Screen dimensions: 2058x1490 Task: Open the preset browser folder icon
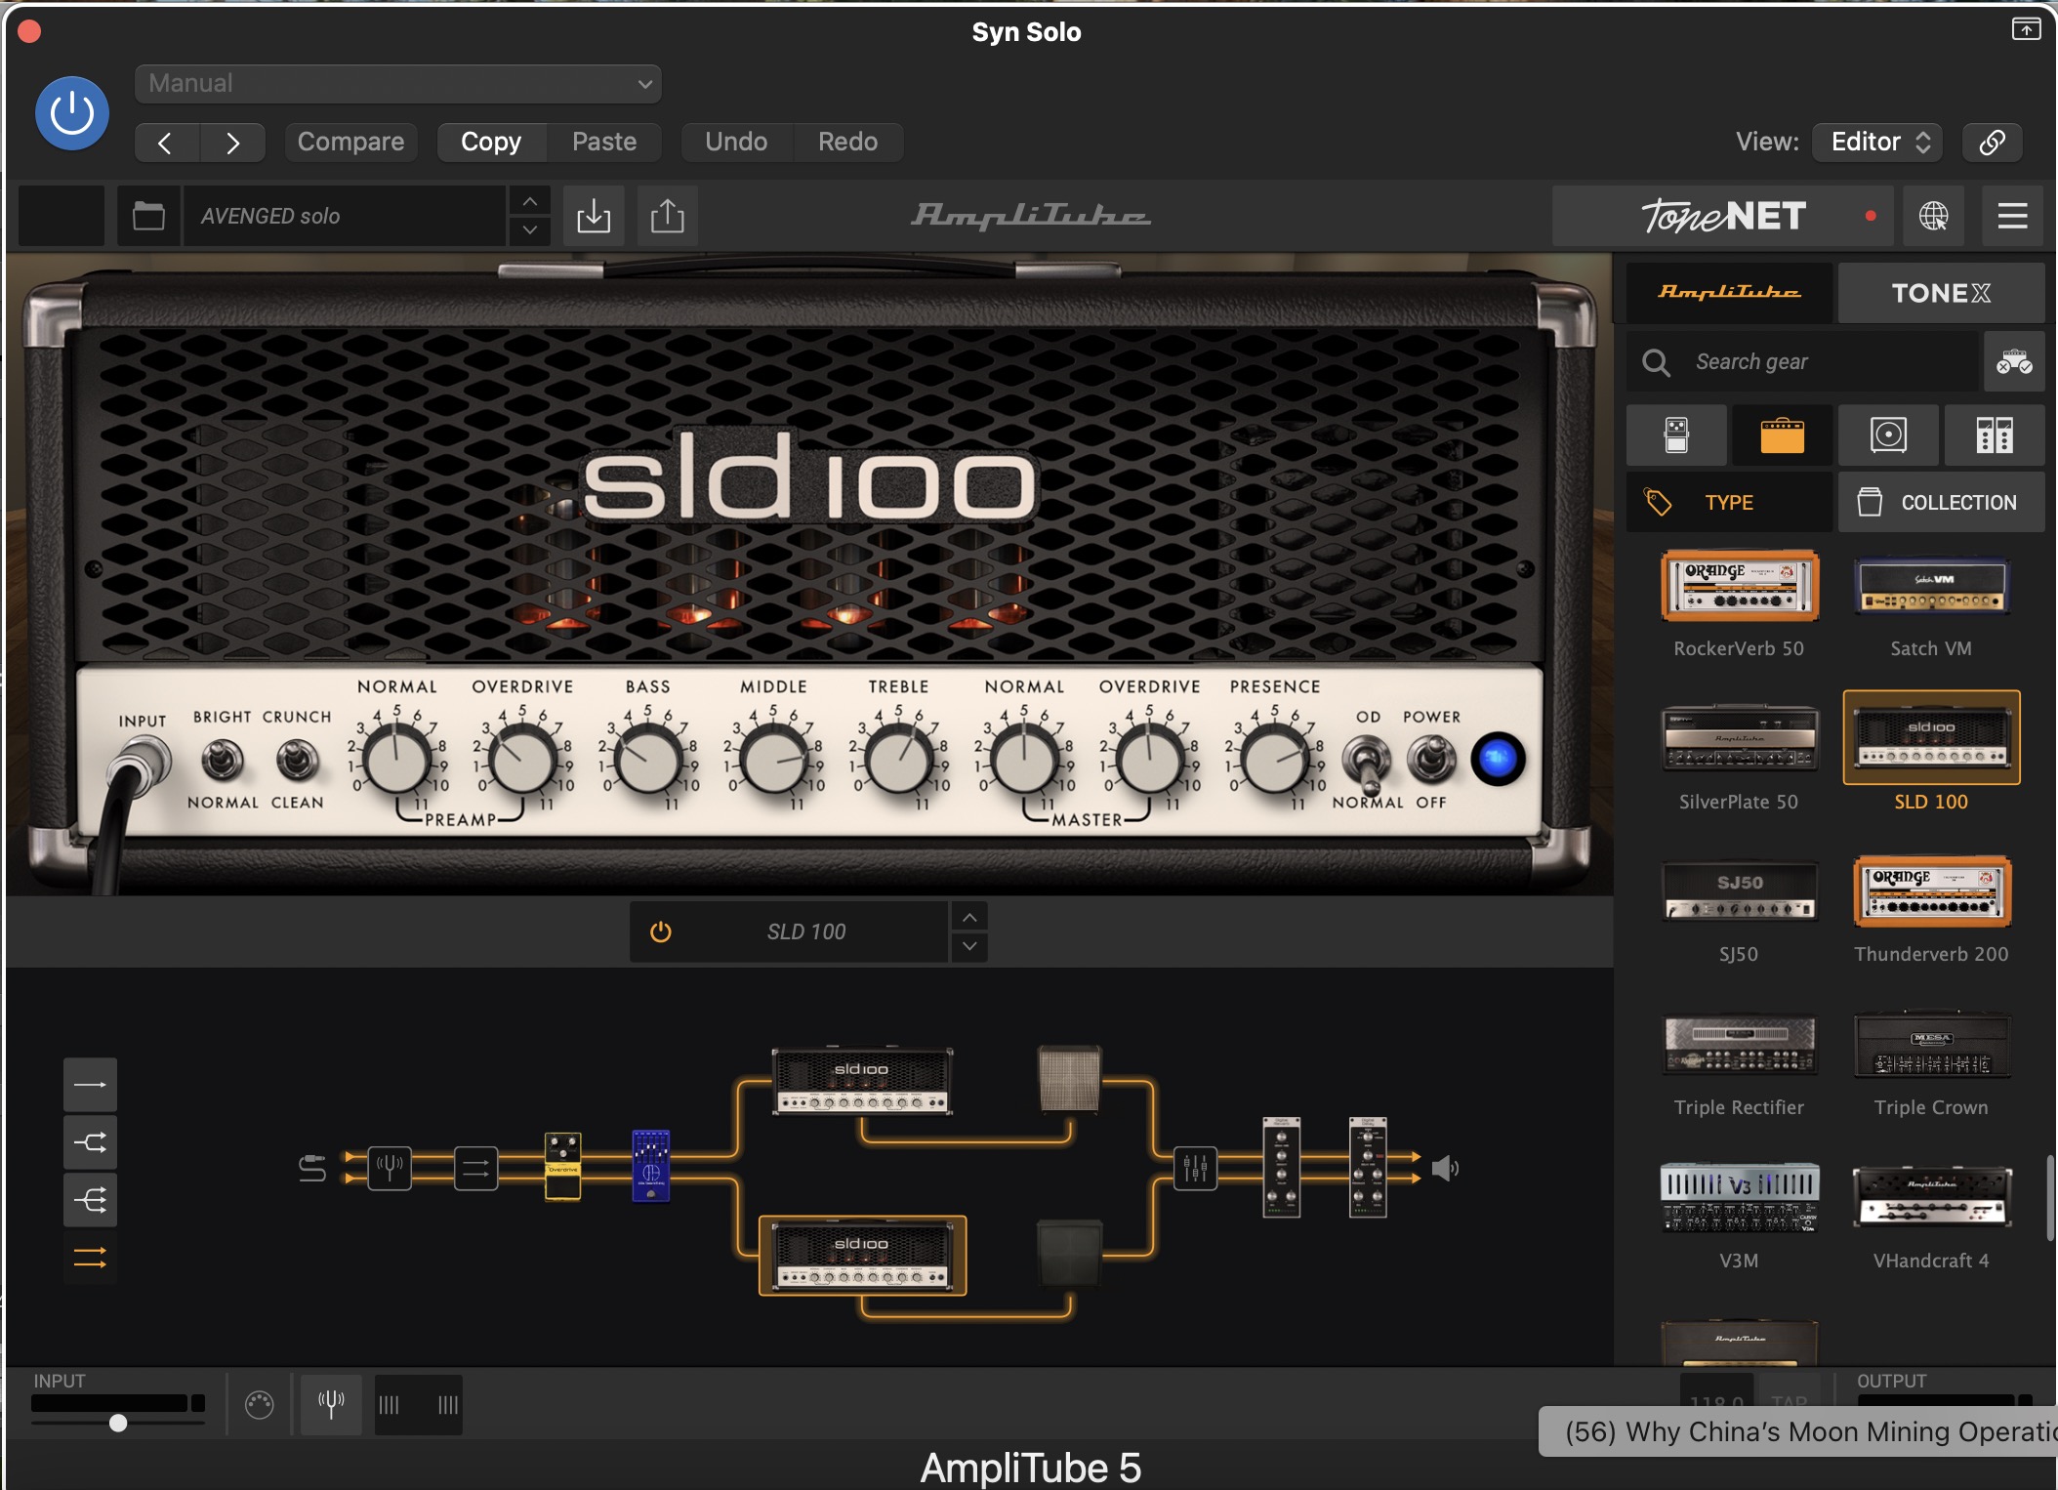(148, 216)
